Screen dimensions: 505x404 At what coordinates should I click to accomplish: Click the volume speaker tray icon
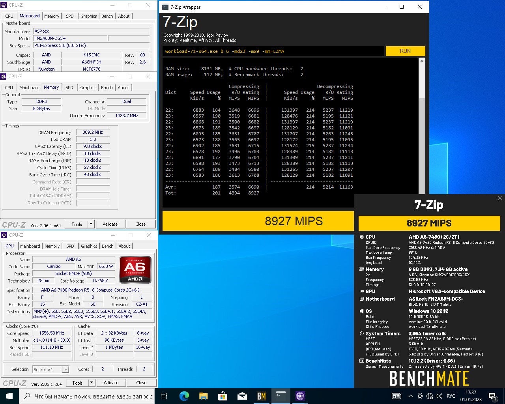point(439,396)
